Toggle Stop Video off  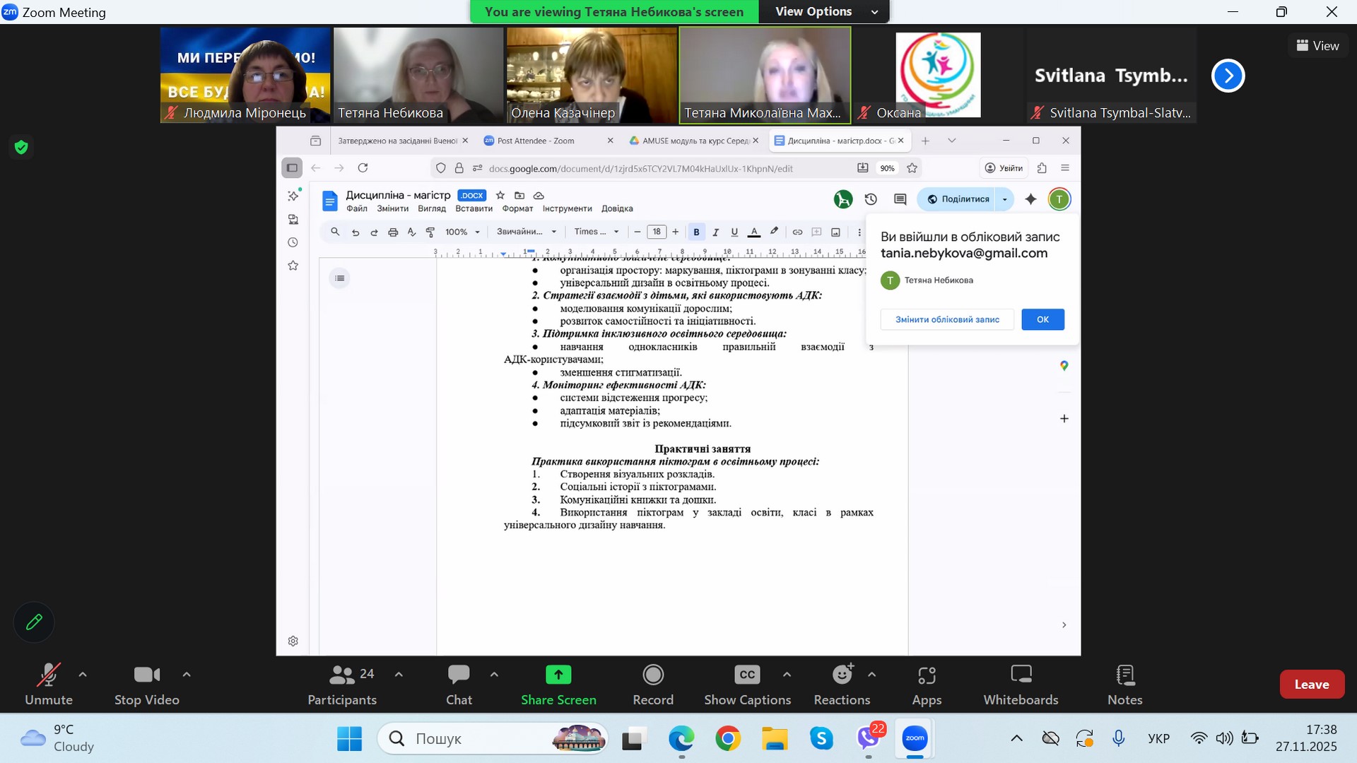point(147,684)
